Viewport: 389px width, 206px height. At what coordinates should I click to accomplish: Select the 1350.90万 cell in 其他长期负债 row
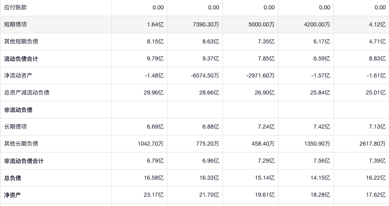coord(317,144)
